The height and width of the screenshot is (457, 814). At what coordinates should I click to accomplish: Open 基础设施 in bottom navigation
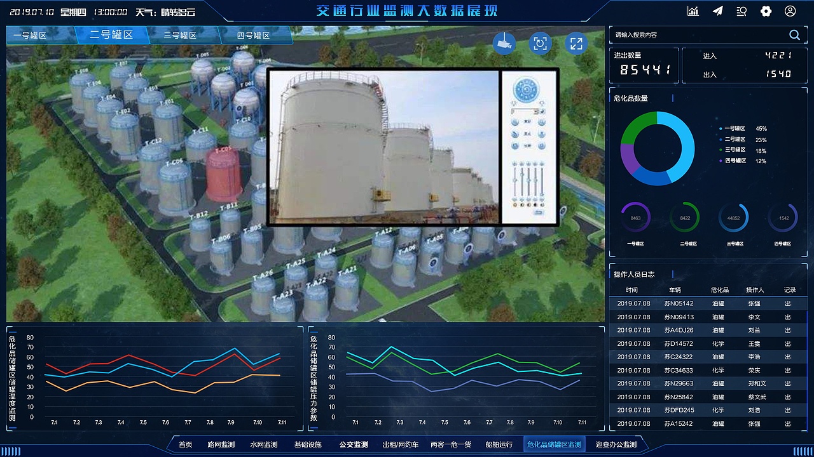(308, 444)
